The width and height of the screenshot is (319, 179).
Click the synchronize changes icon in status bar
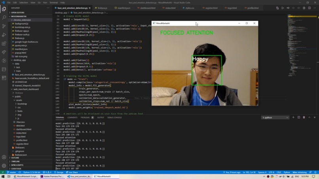coord(20,172)
